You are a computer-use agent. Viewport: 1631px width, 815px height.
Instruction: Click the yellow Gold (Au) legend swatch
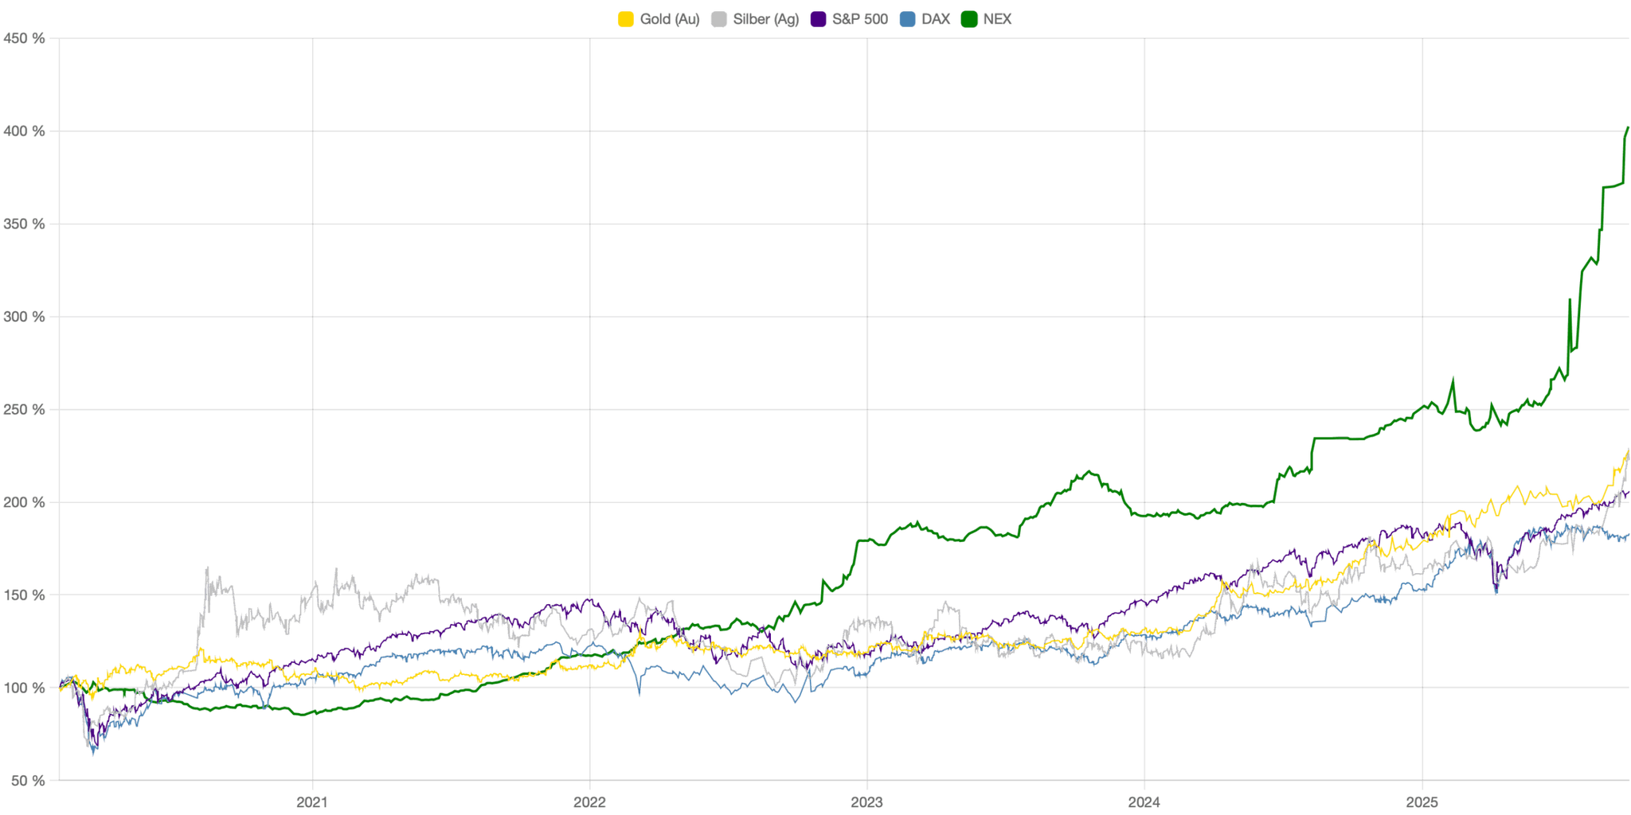[626, 19]
